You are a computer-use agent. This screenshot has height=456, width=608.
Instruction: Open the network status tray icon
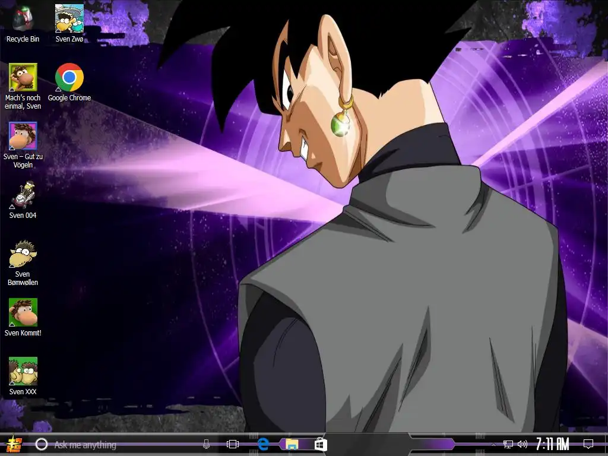tap(508, 444)
